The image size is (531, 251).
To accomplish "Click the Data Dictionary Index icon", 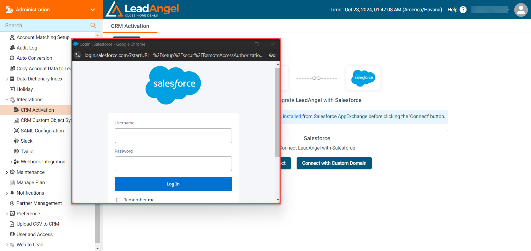I will pyautogui.click(x=12, y=79).
